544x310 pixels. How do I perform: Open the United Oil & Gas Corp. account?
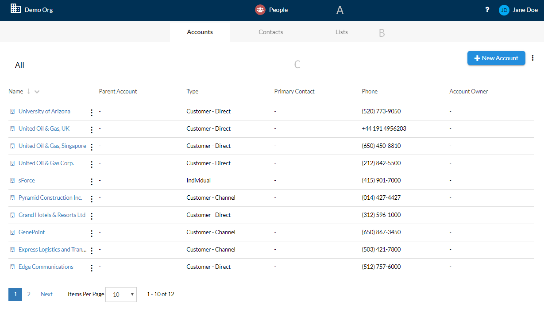tap(46, 163)
